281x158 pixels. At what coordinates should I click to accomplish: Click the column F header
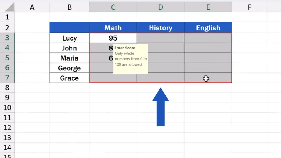click(x=249, y=7)
